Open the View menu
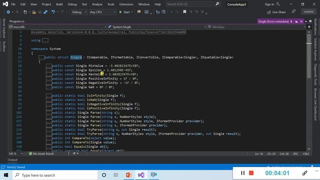320x180 pixels. (33, 4)
